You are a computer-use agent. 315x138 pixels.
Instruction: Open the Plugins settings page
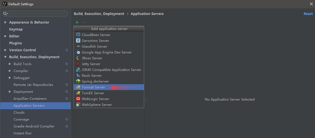click(15, 43)
